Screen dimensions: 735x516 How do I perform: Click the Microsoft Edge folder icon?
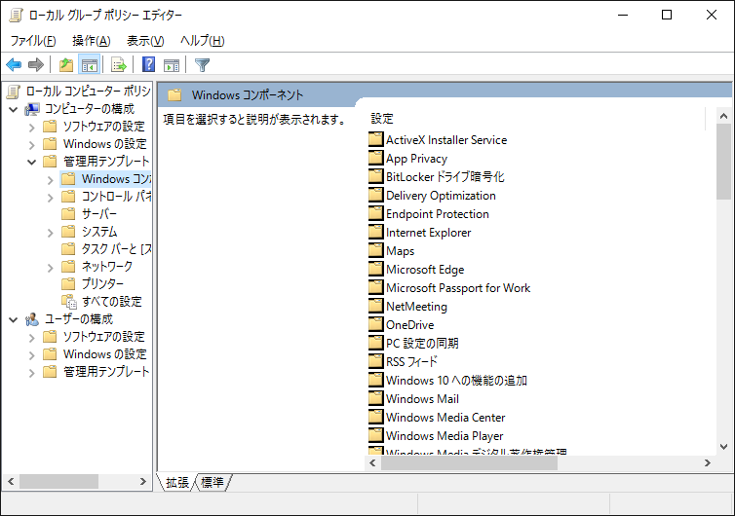point(376,269)
